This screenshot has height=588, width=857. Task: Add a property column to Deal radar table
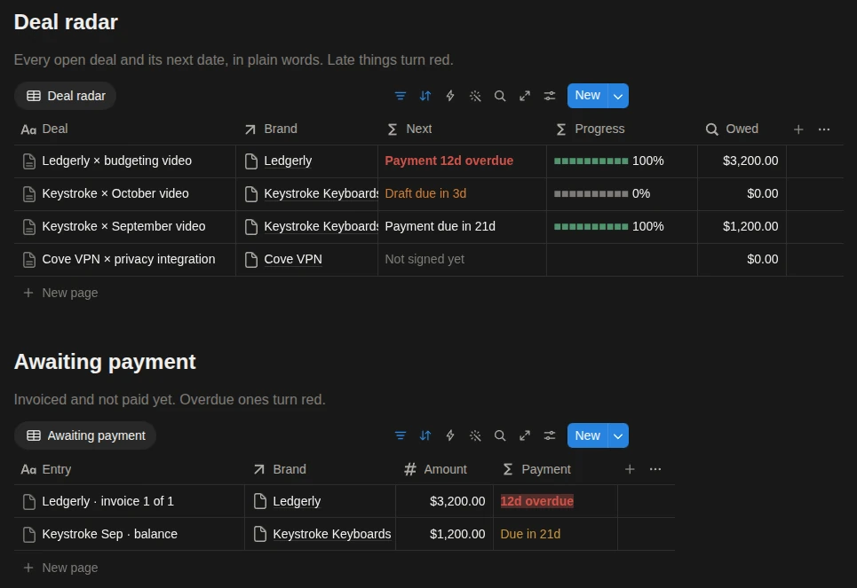click(798, 129)
